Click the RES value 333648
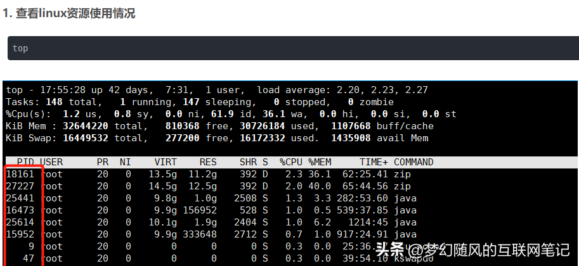The height and width of the screenshot is (266, 579). point(200,234)
